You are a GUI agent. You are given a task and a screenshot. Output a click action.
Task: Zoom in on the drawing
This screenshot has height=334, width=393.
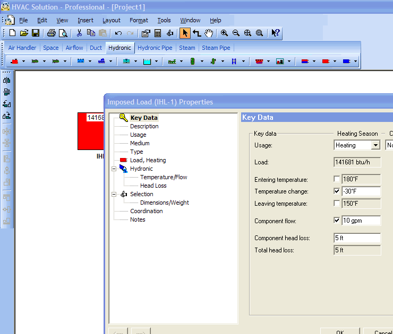point(224,33)
